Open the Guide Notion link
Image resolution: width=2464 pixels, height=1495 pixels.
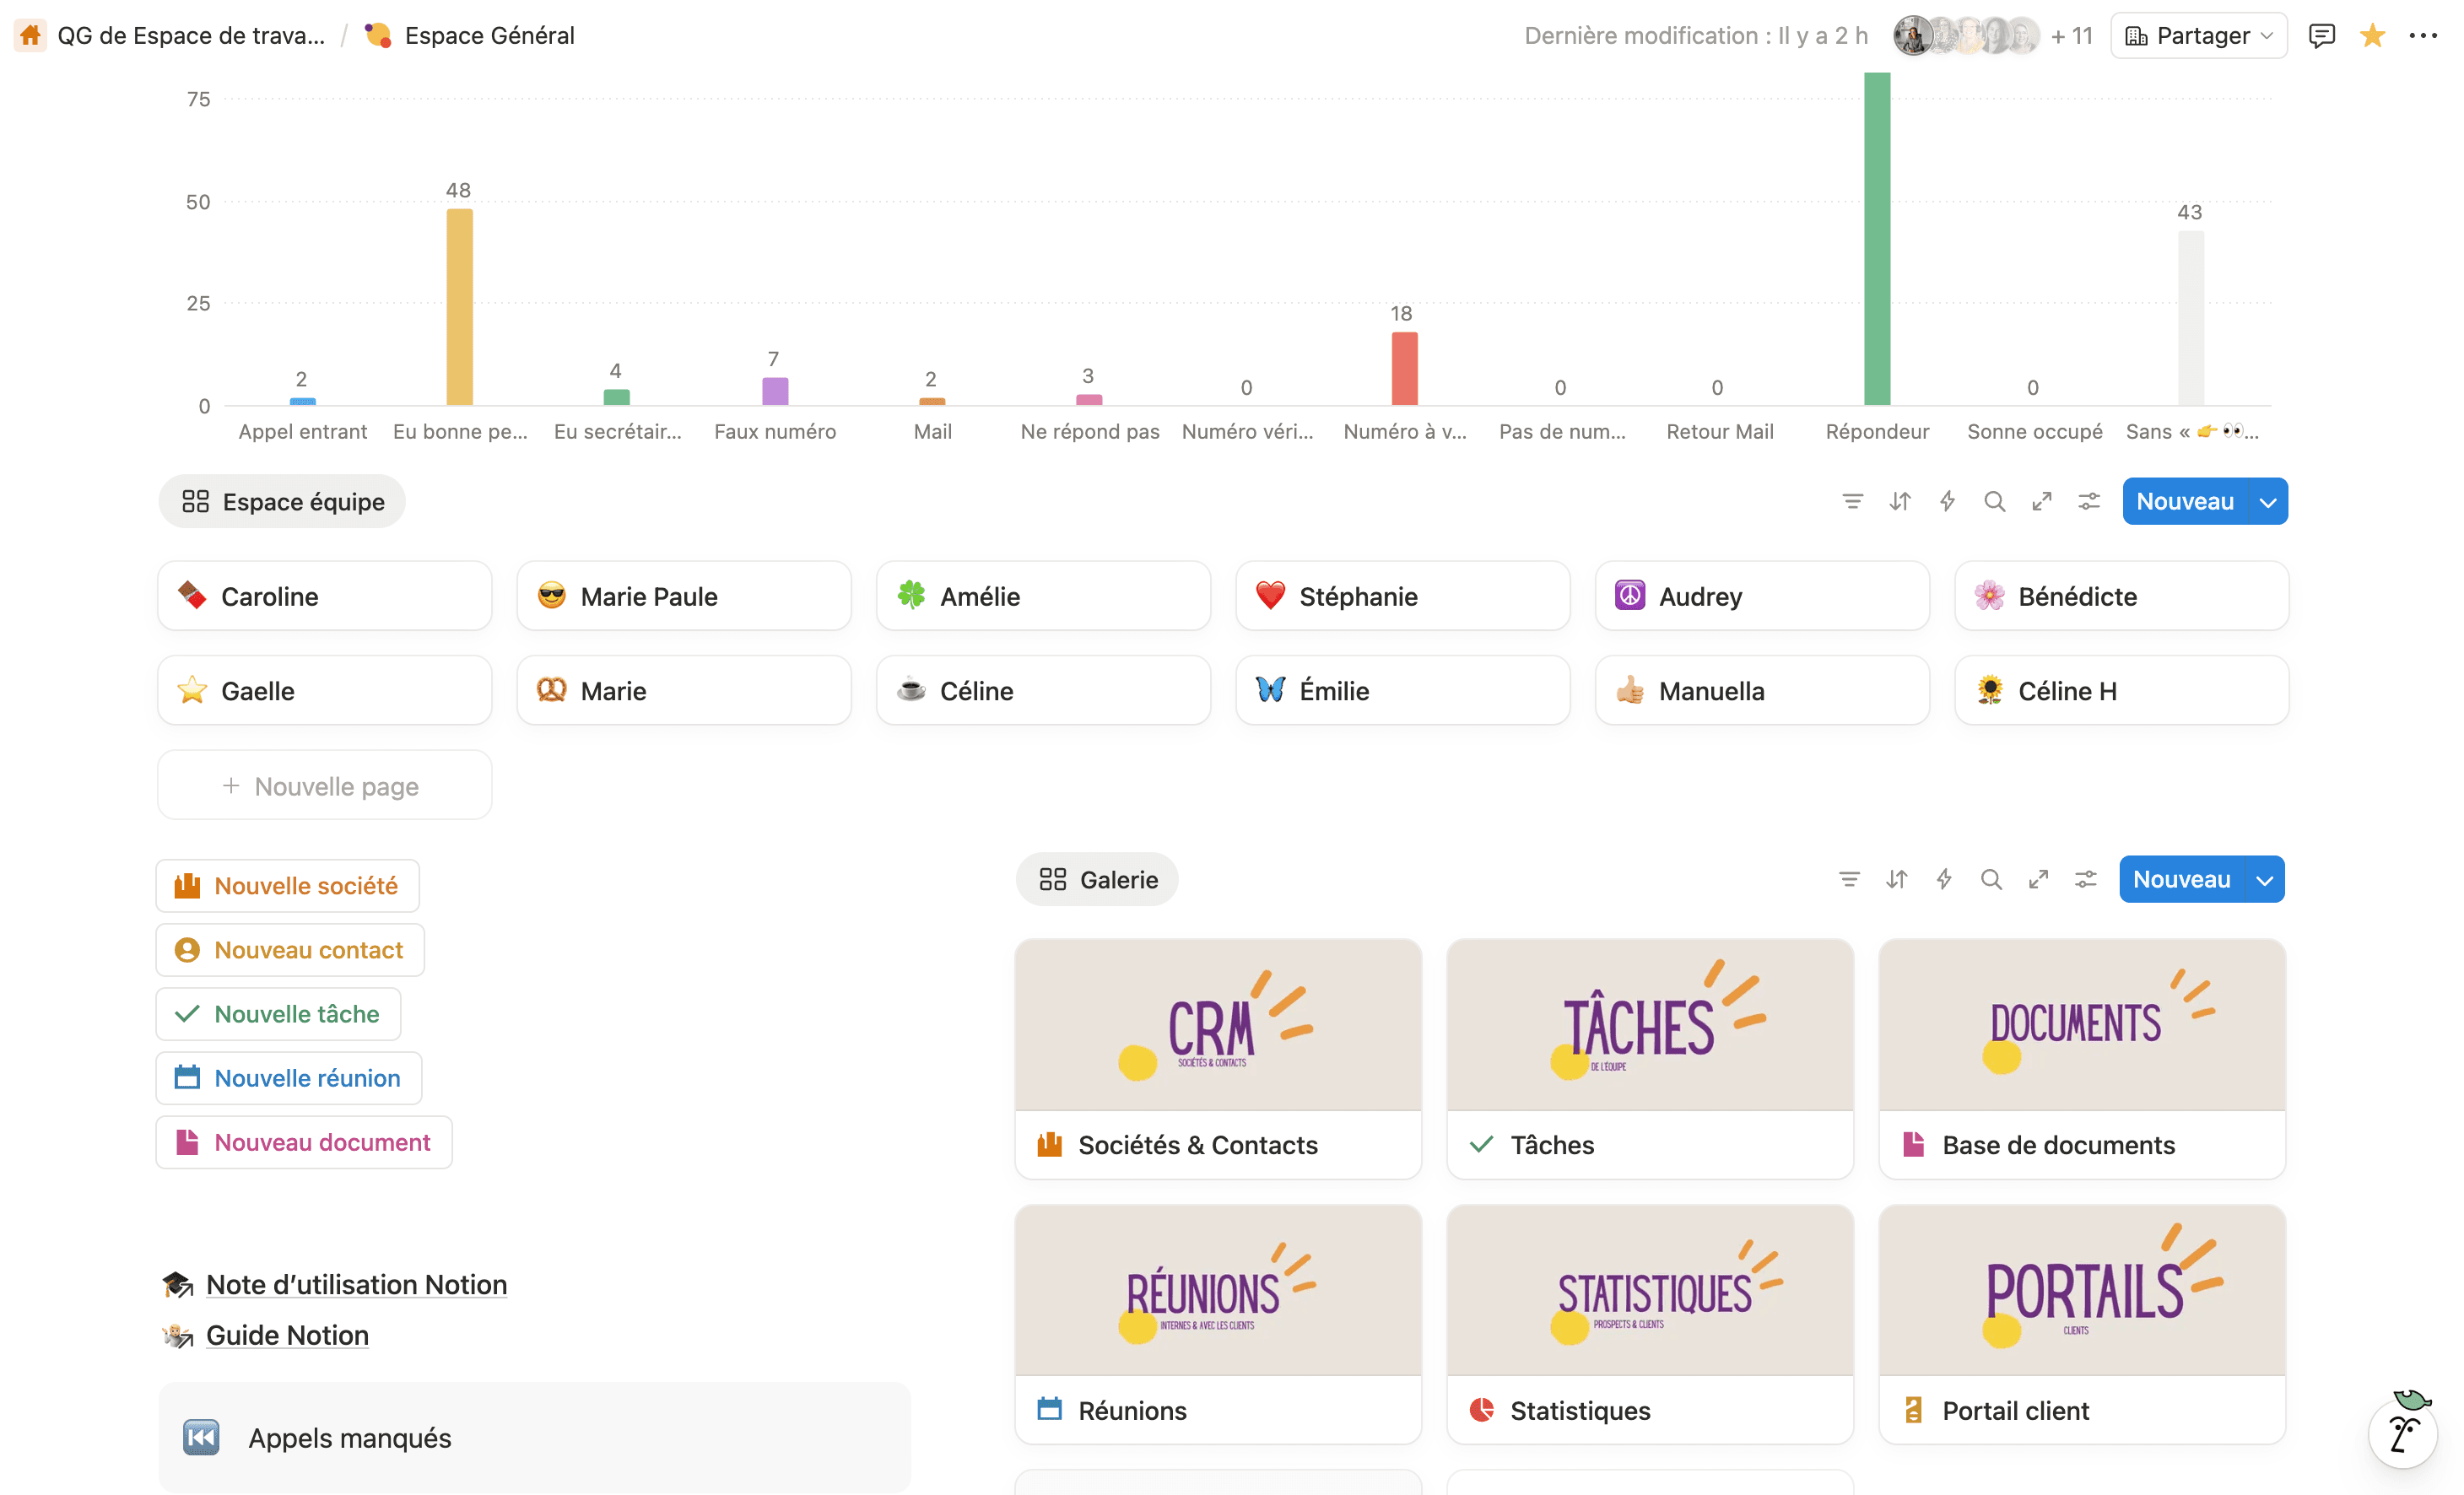(287, 1335)
